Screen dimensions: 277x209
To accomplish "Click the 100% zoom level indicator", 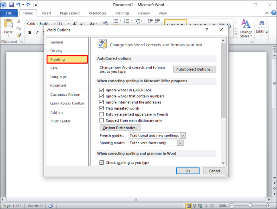I will coord(222,206).
